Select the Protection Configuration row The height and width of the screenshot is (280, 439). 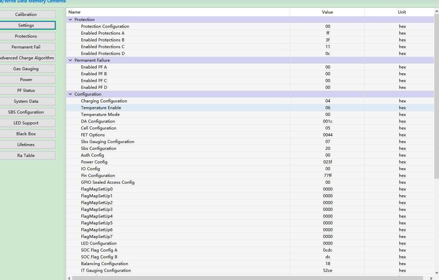pos(250,26)
